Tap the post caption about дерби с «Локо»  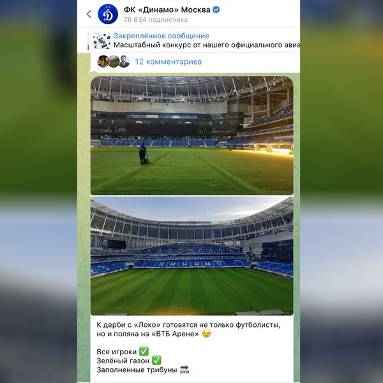[x=188, y=329]
